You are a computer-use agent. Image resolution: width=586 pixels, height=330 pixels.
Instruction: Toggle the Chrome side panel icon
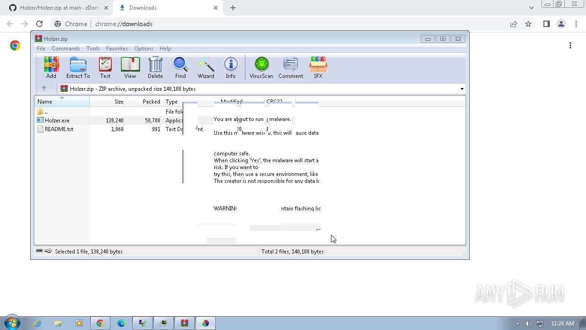[546, 24]
